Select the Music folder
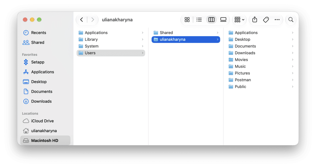 tap(261, 66)
